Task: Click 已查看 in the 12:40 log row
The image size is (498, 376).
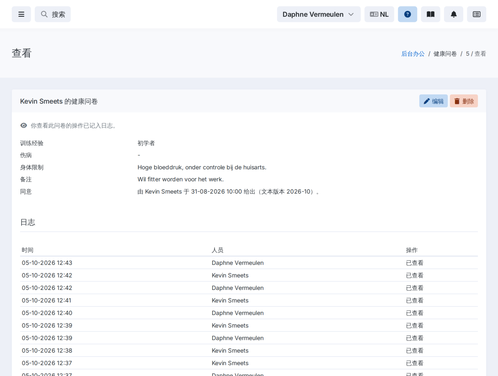Action: [415, 313]
